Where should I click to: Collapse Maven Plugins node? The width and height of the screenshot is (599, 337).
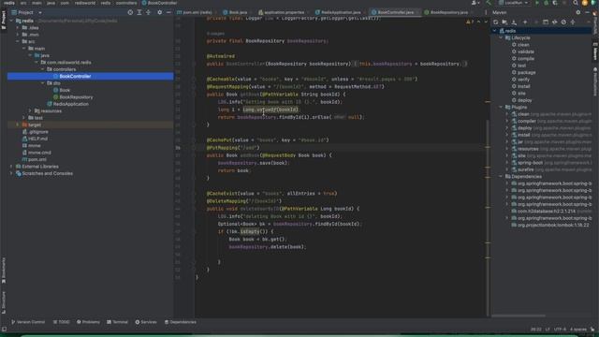tap(501, 108)
